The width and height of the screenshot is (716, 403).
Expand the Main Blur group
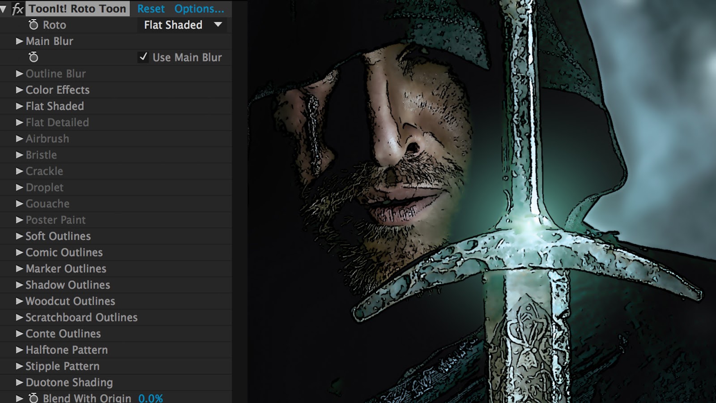click(x=19, y=41)
